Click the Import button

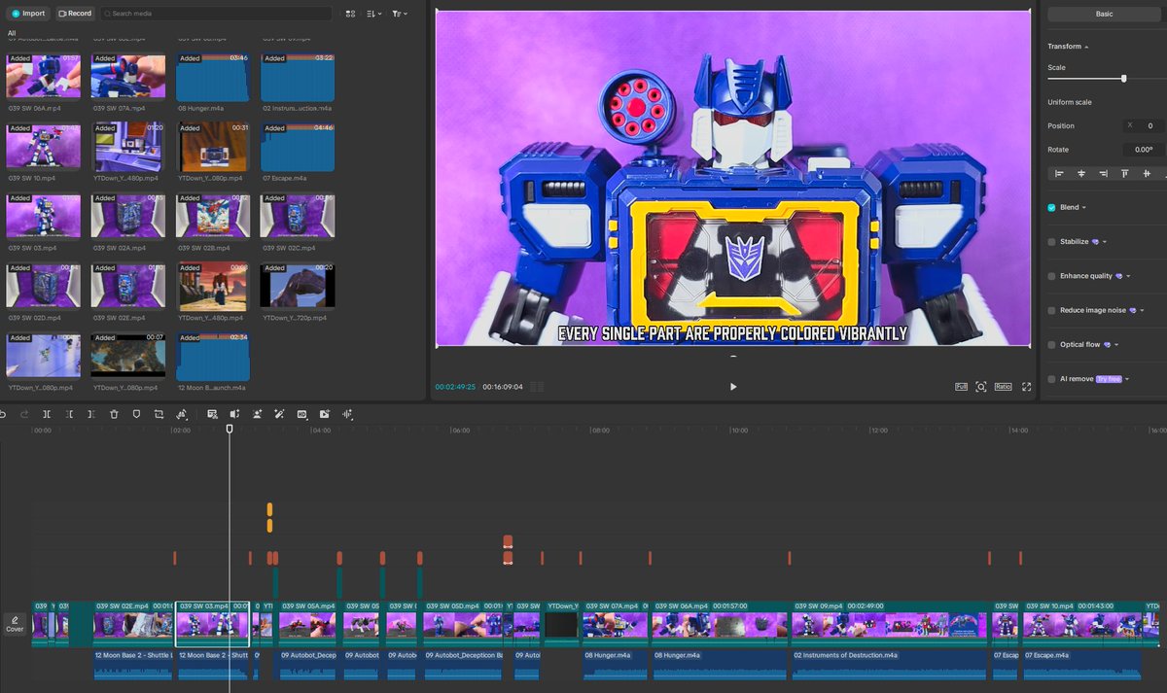click(x=28, y=14)
